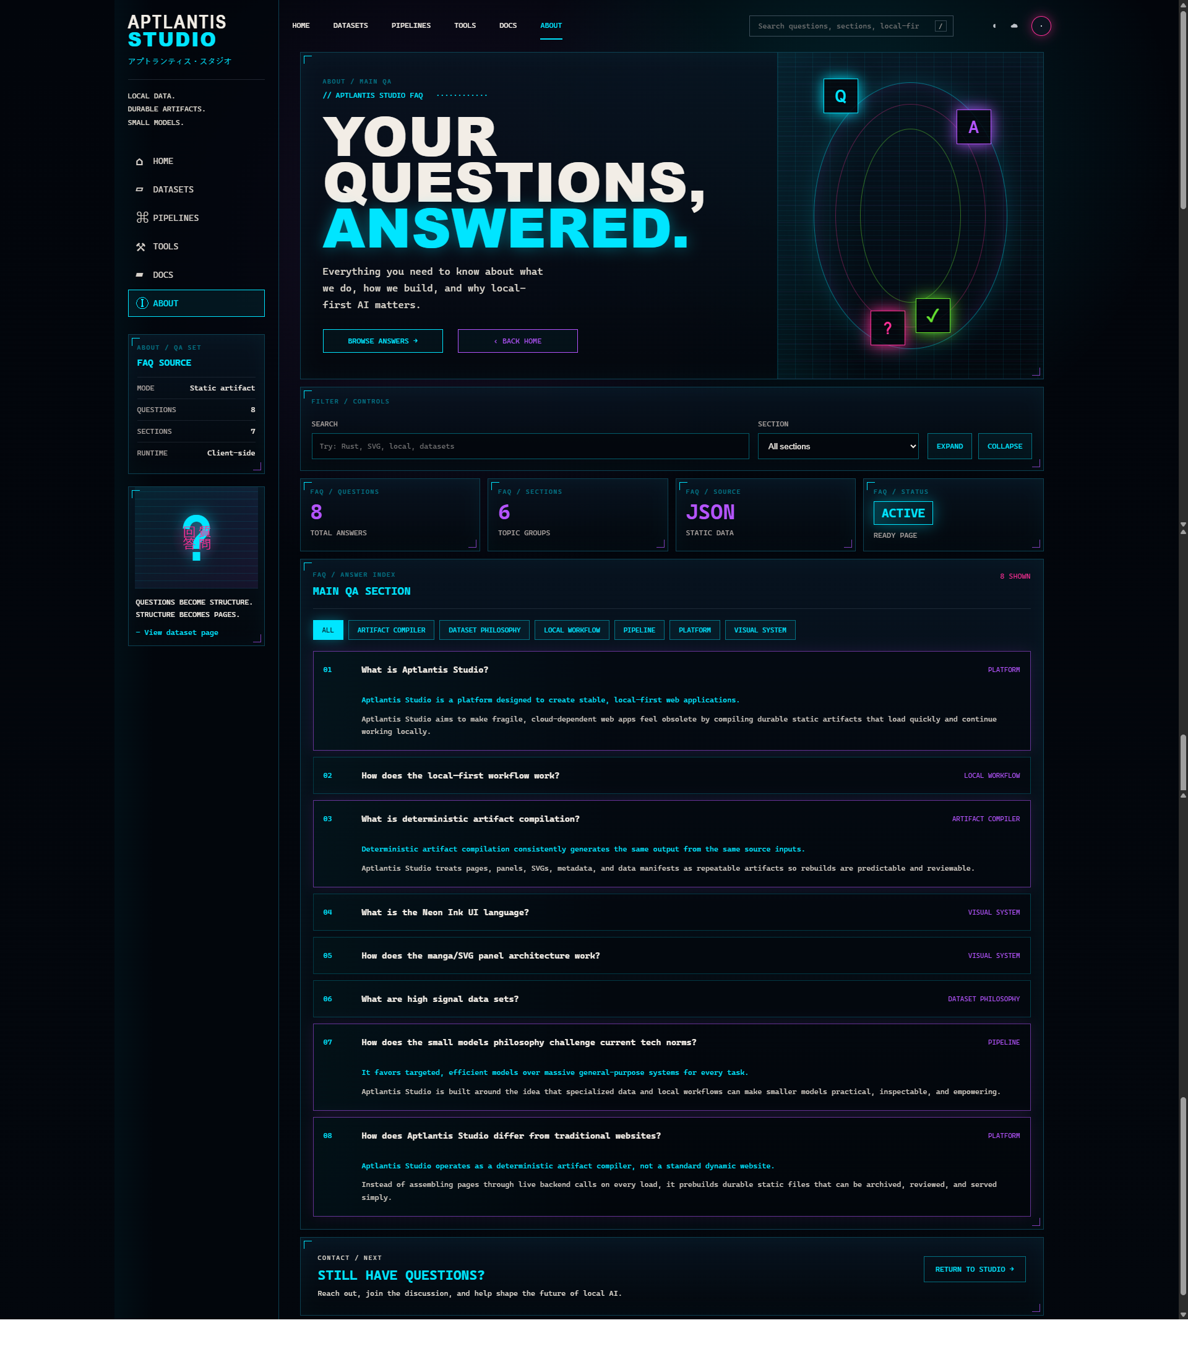Click the Tools crossed-hammer sidebar icon
Screen dimensions: 1188x1354
pos(140,247)
